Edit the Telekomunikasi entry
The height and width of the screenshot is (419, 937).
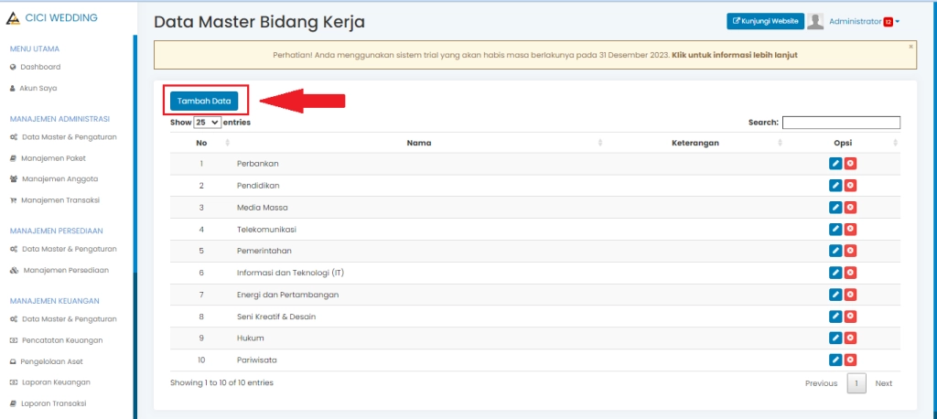click(x=835, y=229)
